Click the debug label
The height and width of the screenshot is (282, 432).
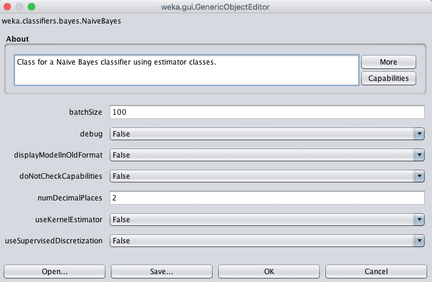pos(91,133)
